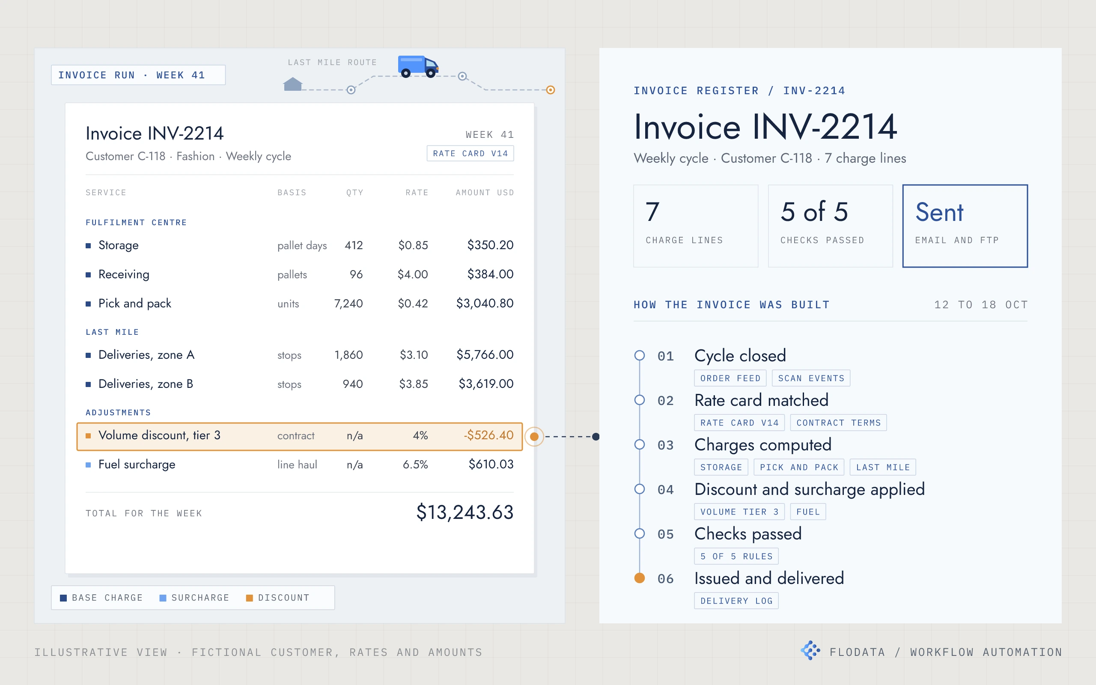
Task: Click the LAST MILE tag under Charges computed
Action: [883, 467]
